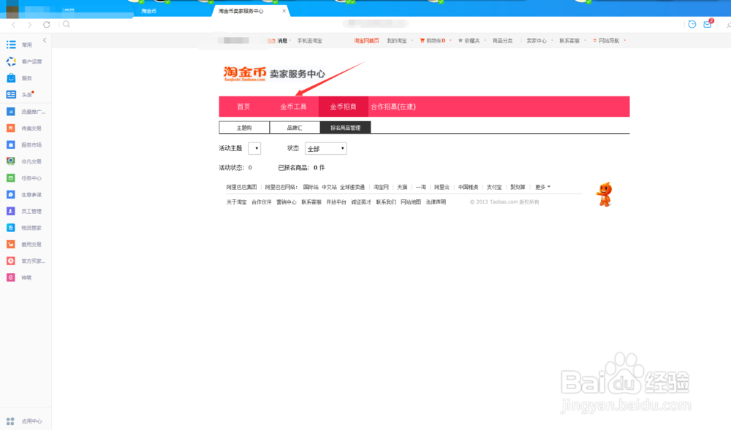Screen dimensions: 731x430
Task: Open the 首页 navigation tab
Action: (x=243, y=107)
